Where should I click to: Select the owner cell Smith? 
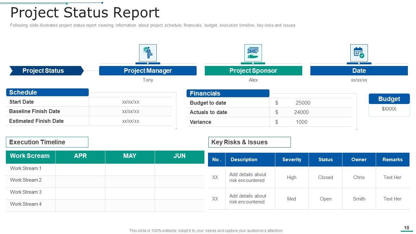[x=359, y=199]
